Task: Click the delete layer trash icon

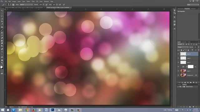Action: coord(196,82)
